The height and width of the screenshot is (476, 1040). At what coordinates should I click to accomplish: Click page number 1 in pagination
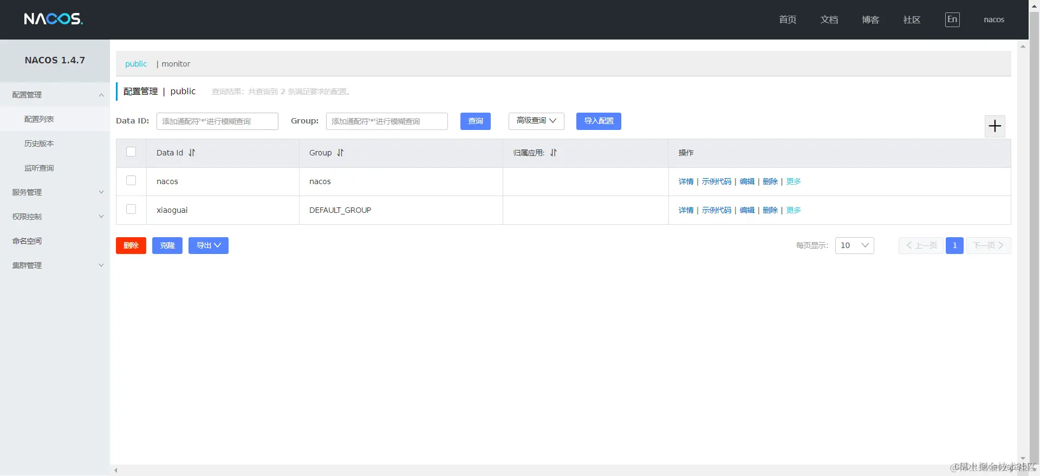point(954,245)
